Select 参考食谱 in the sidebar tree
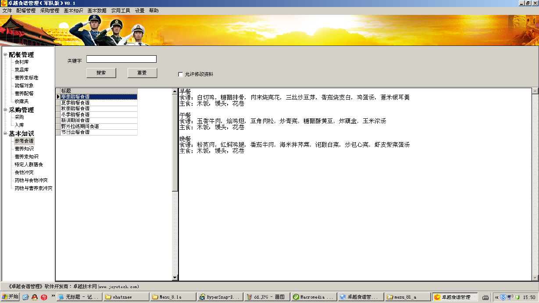The image size is (539, 303). point(24,141)
